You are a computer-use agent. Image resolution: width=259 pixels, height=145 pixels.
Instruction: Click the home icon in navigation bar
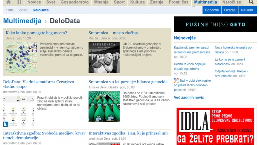tap(9, 2)
